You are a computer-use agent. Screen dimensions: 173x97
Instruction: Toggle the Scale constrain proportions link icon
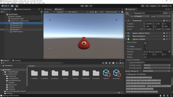(x=141, y=29)
